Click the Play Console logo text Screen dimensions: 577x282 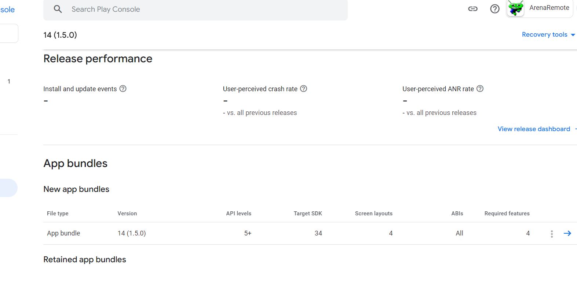[x=7, y=10]
